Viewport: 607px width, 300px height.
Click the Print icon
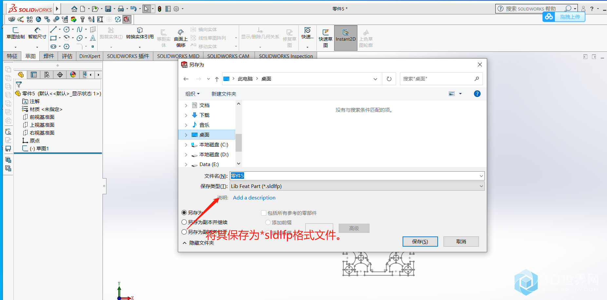121,9
